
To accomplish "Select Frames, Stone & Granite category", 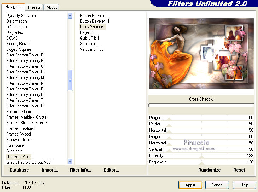I will pos(27,123).
